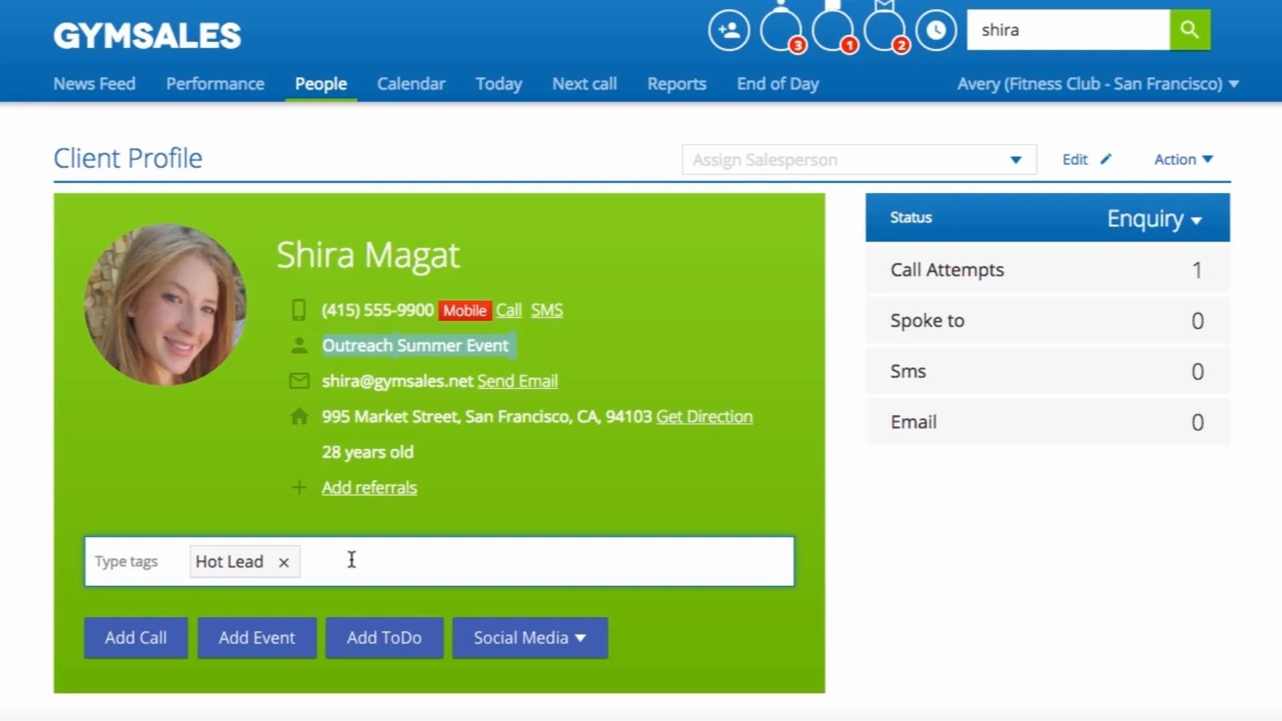Click the Outreach Summer Event text
Screen dimensions: 1282x721
tap(415, 345)
